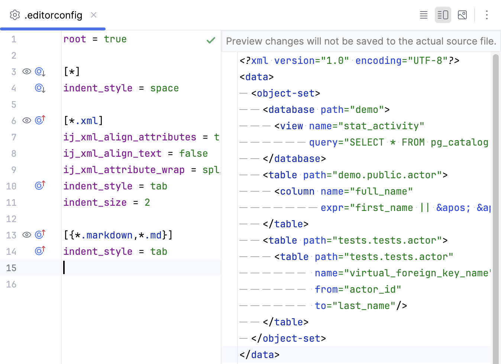This screenshot has width=501, height=364.
Task: Click the up-arrow icon next to indent_style = tab
Action: pos(40,186)
